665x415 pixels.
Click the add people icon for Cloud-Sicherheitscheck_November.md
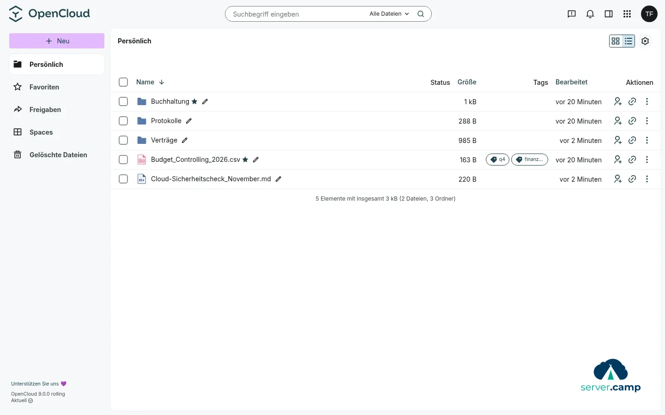pos(618,179)
